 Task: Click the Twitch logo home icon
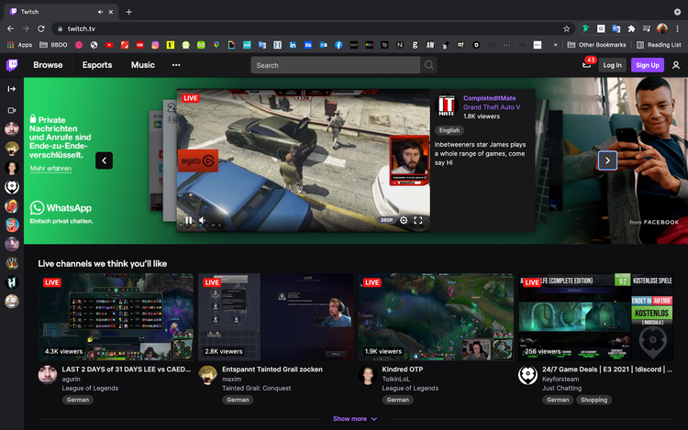pyautogui.click(x=12, y=65)
